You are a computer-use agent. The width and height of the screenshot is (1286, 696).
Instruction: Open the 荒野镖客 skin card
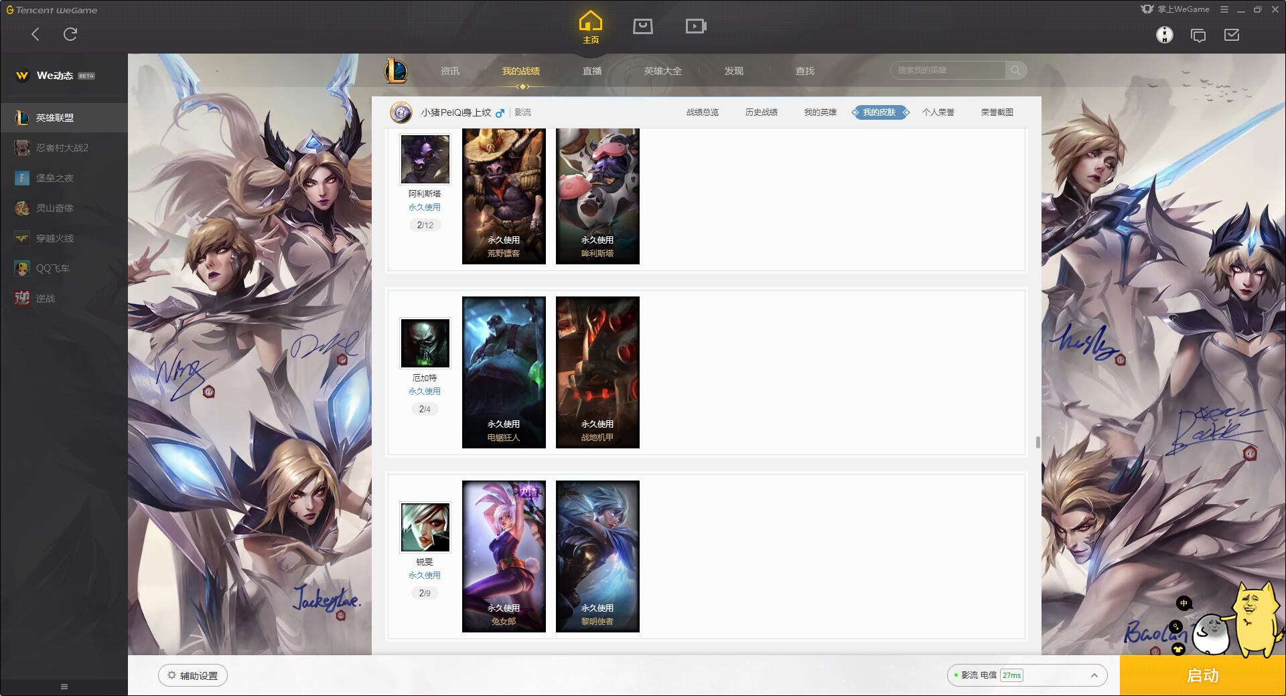[504, 196]
